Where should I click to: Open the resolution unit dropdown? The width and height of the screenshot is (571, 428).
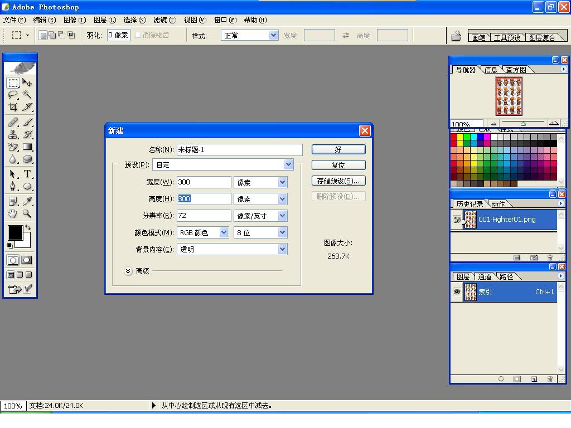point(282,216)
